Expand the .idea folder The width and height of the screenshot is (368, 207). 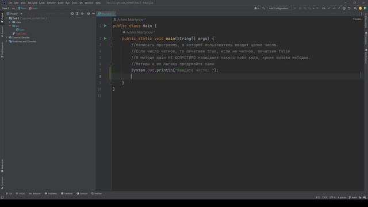pos(10,22)
